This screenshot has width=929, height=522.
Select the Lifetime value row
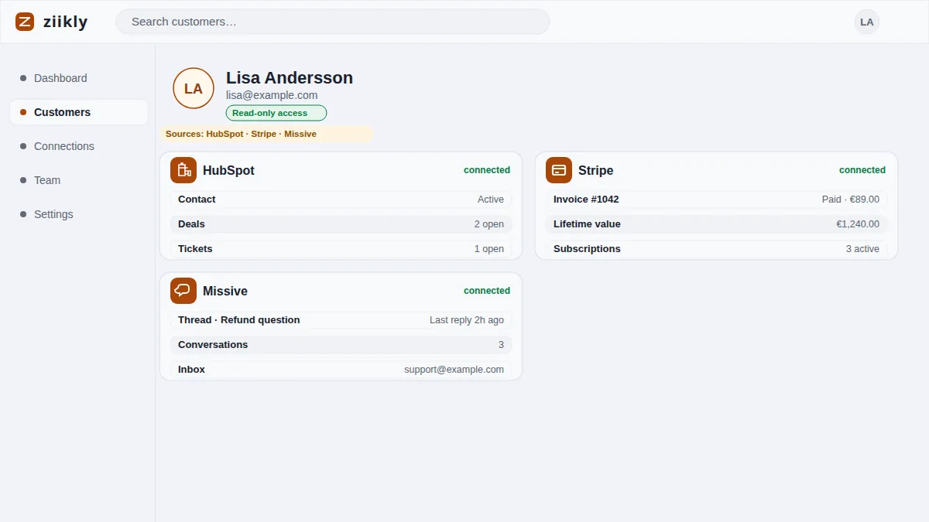coord(716,224)
